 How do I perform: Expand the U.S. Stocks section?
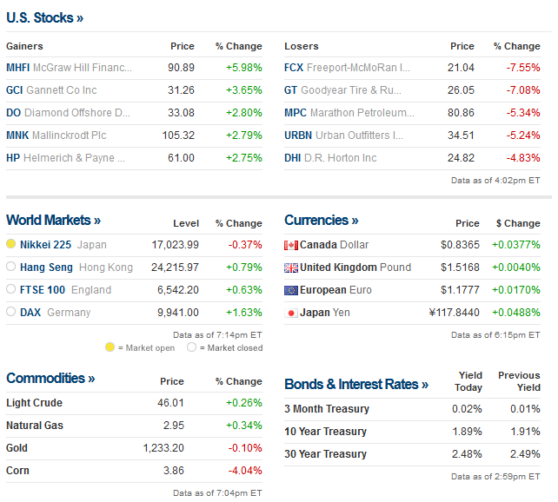pyautogui.click(x=44, y=17)
